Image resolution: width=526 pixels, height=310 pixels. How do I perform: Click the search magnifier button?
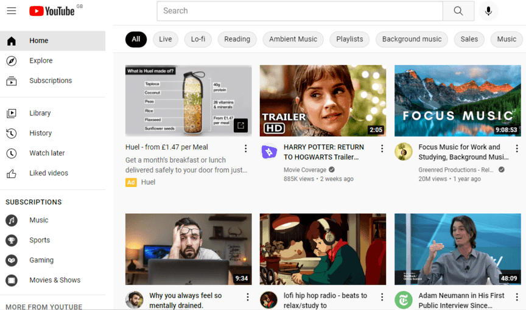458,11
